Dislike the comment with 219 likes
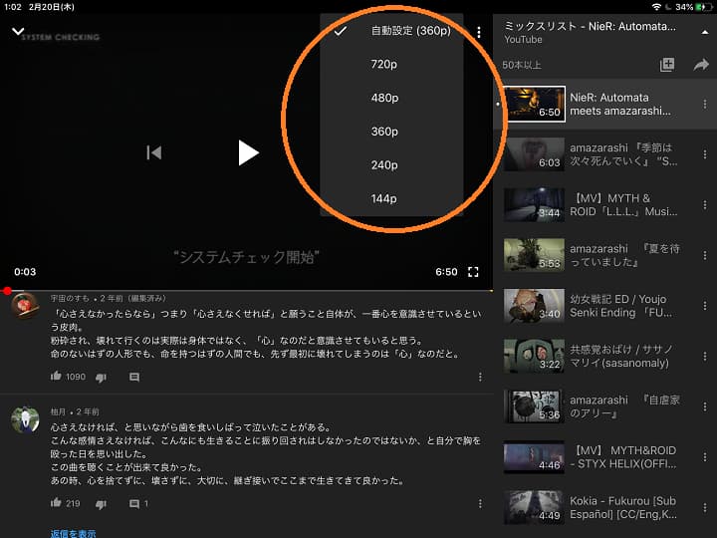Image resolution: width=717 pixels, height=538 pixels. (101, 504)
